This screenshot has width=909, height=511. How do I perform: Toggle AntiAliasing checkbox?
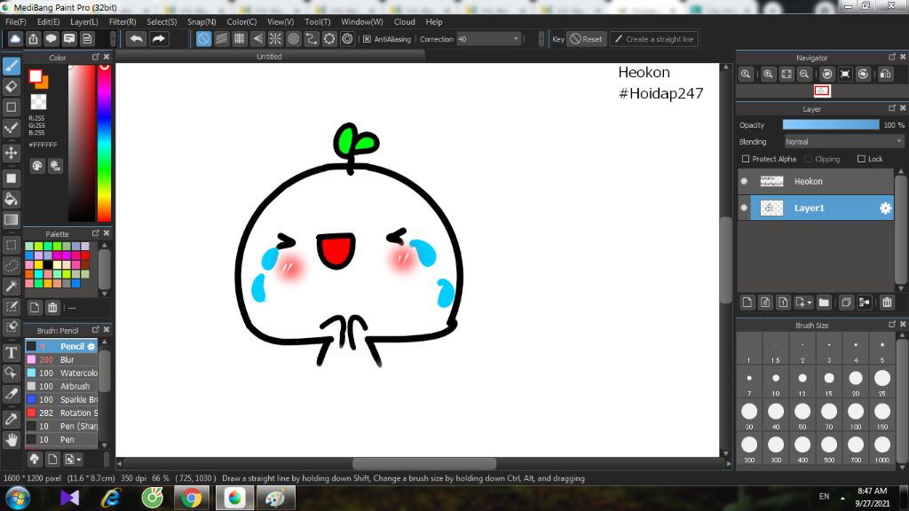(x=367, y=39)
